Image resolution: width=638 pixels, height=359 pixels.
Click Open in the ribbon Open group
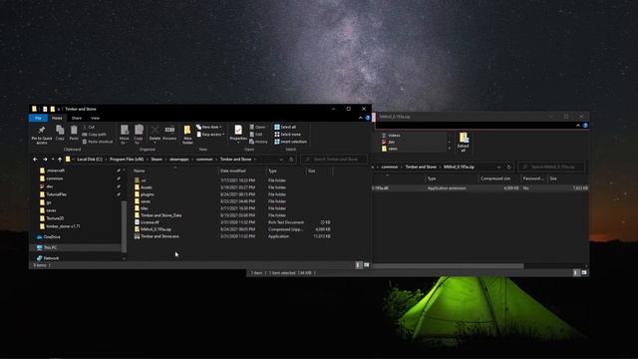pos(257,128)
